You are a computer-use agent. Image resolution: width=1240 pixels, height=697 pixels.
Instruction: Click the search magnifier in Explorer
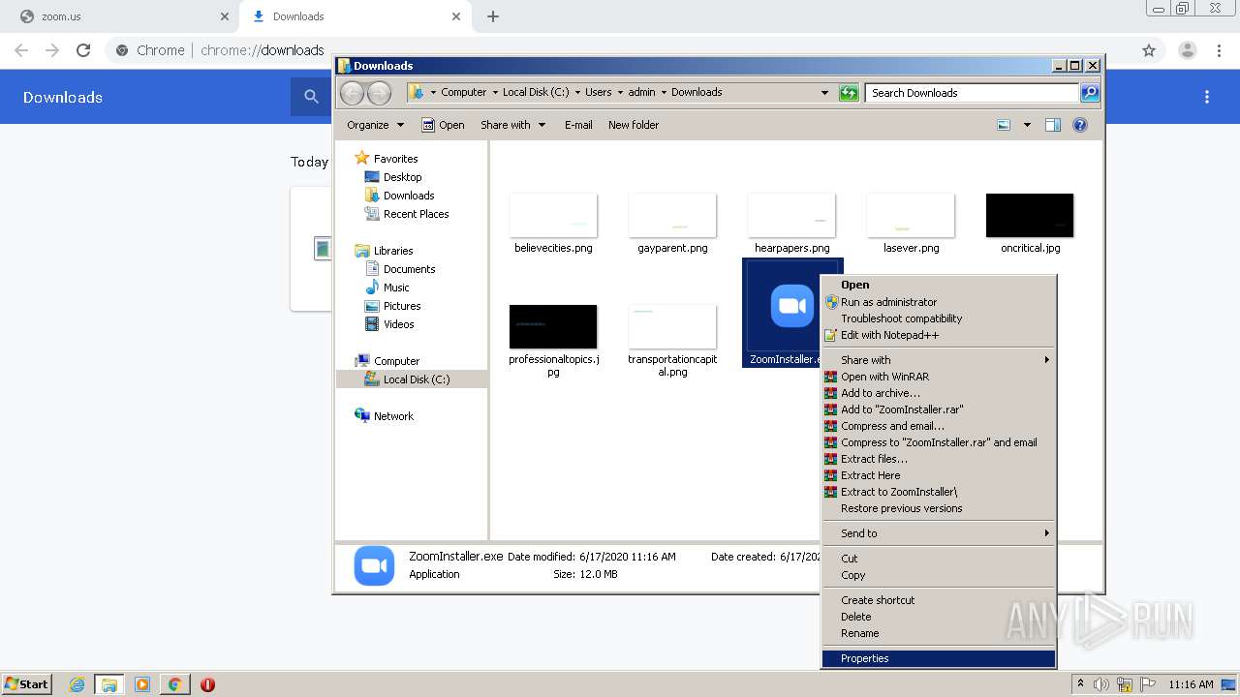tap(1090, 93)
